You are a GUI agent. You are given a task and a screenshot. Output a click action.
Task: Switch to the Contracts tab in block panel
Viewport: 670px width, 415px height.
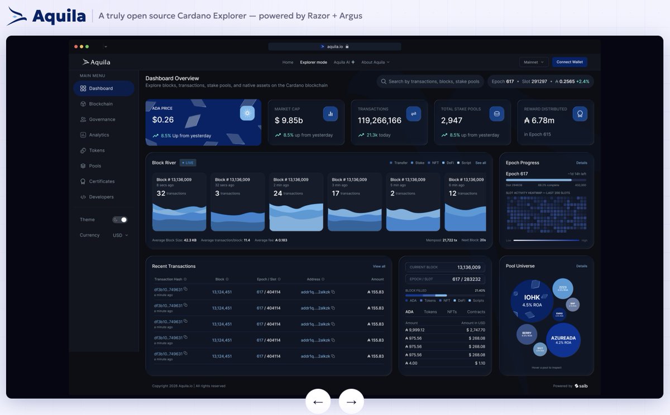(476, 312)
